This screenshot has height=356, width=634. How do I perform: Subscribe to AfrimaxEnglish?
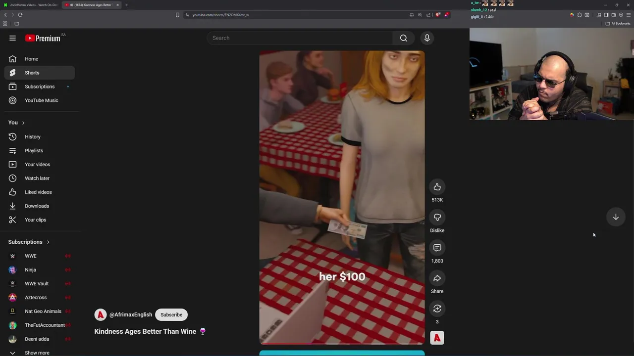coord(171,315)
